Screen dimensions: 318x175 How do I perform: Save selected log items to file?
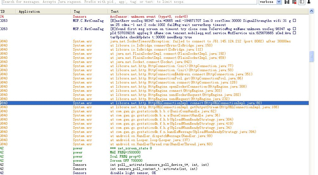(287, 2)
